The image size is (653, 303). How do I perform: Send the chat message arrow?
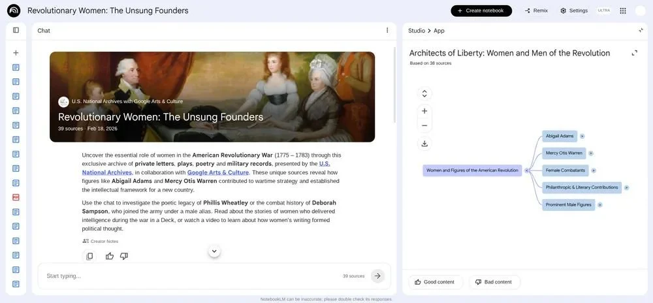click(x=377, y=276)
